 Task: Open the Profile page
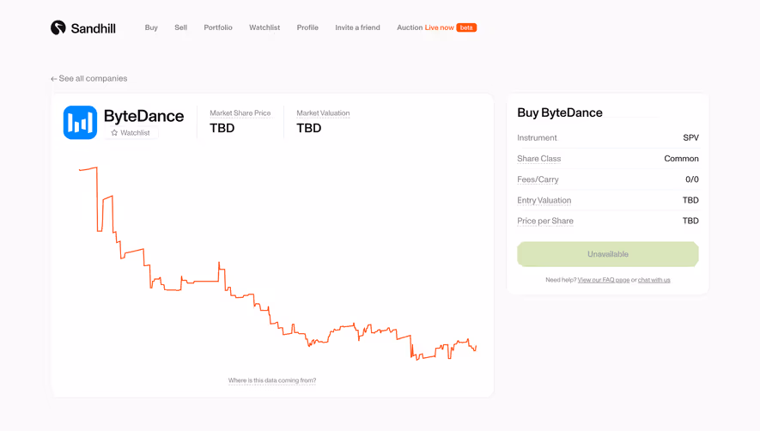pyautogui.click(x=307, y=27)
